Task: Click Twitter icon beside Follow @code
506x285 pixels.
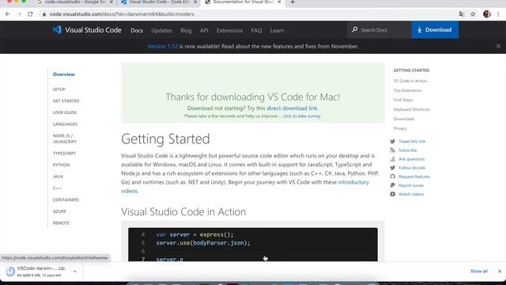Action: point(392,168)
